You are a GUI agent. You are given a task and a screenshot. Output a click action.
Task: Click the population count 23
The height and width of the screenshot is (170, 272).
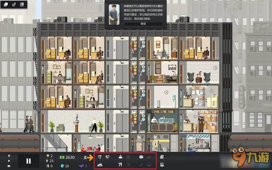coord(50,161)
